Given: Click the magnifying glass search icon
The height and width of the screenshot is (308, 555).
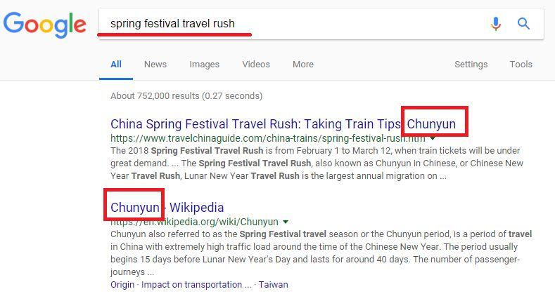Looking at the screenshot, I should pyautogui.click(x=523, y=24).
